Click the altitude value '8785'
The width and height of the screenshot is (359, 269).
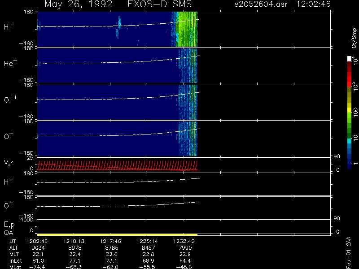point(111,248)
